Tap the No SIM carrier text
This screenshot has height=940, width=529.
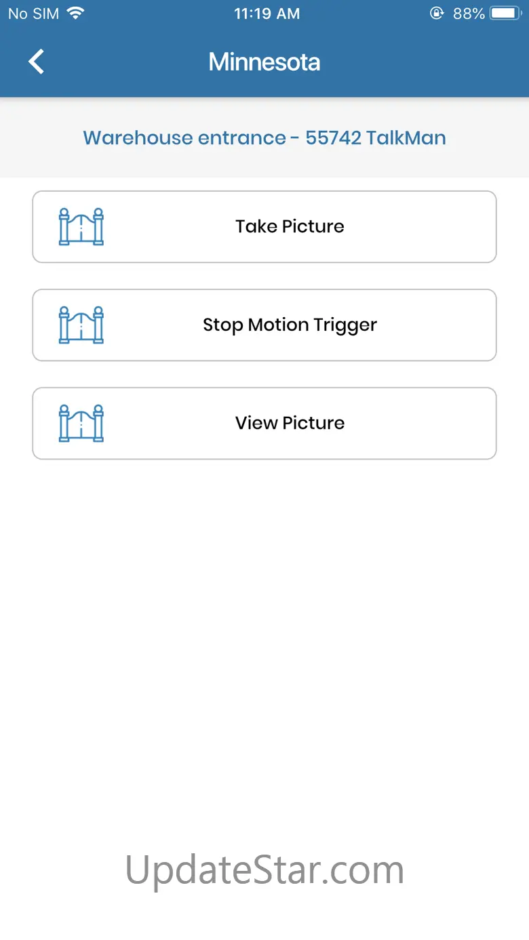(x=33, y=14)
